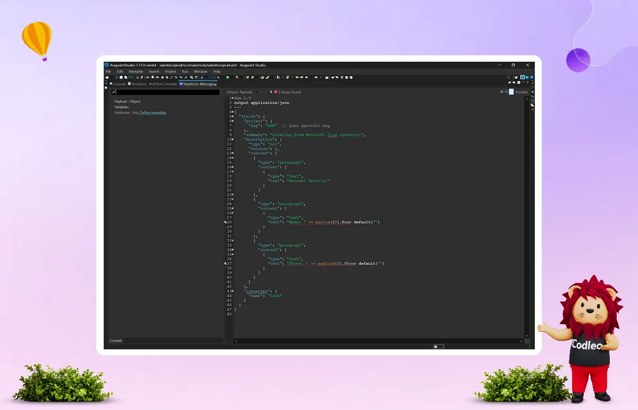Click the warning marker on line 28
This screenshot has height=410, width=638.
tap(225, 222)
